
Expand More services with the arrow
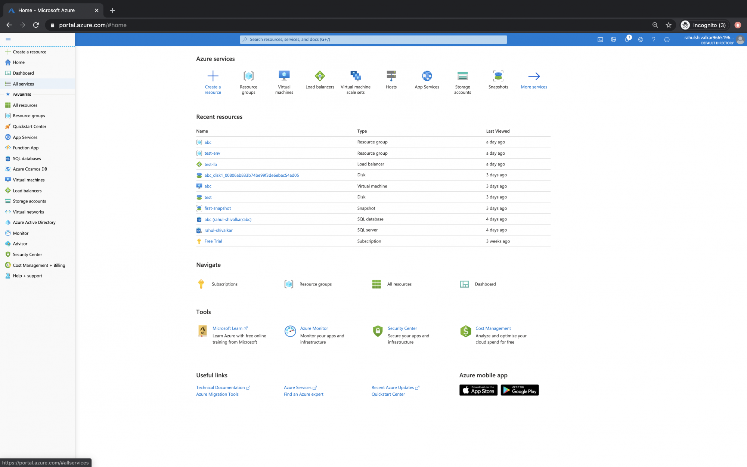pos(534,76)
